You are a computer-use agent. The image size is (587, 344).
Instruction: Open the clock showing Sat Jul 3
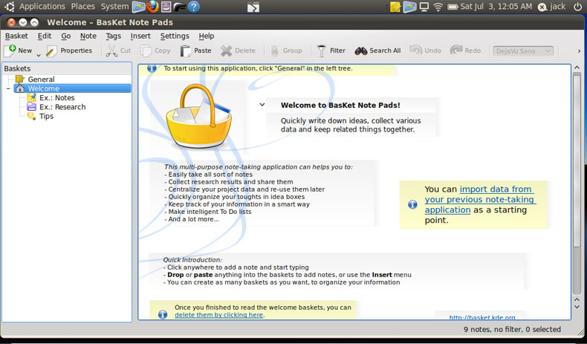click(x=496, y=7)
